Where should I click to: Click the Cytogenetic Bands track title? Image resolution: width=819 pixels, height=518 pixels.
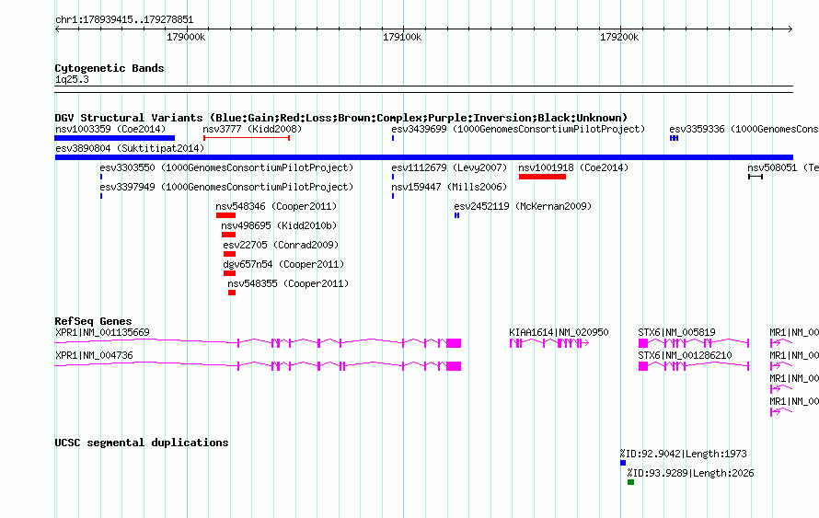tap(110, 68)
